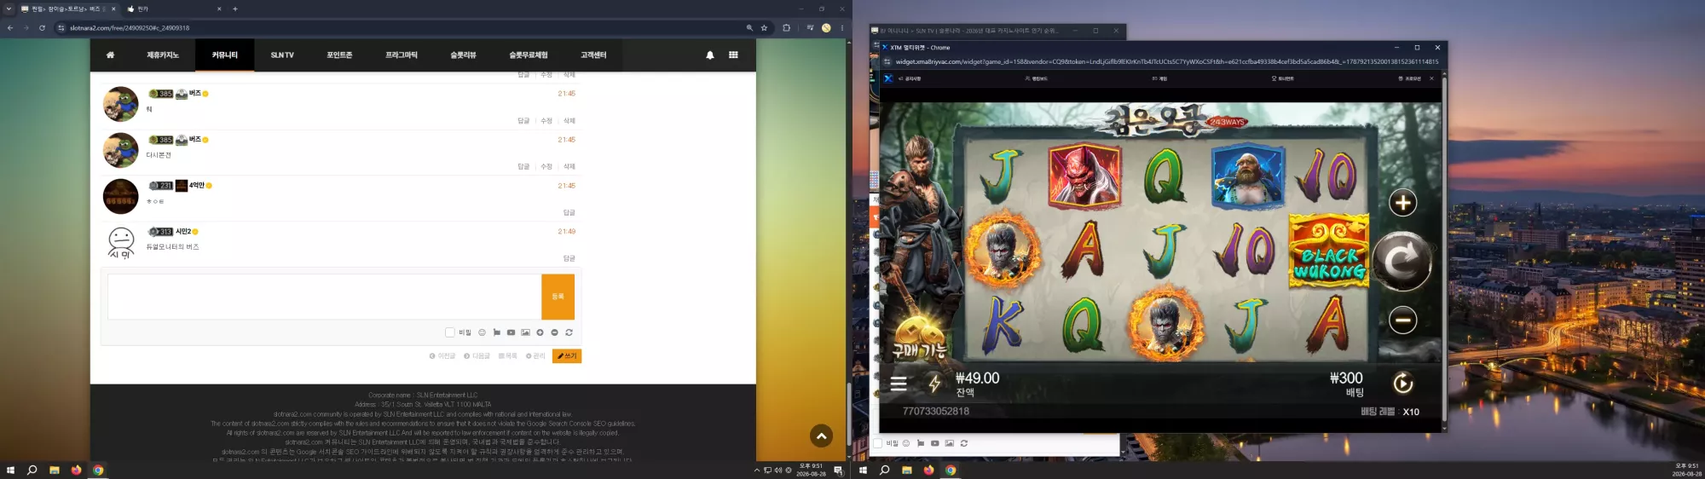Go back in the left Chrome window
The image size is (1705, 479).
point(10,28)
